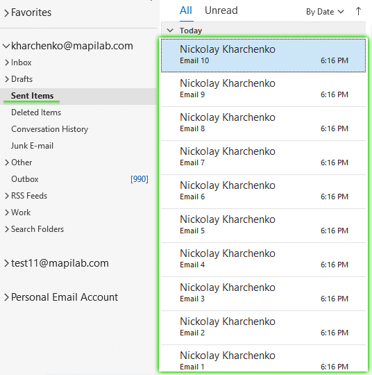Select the Junk E-mail folder

click(33, 146)
